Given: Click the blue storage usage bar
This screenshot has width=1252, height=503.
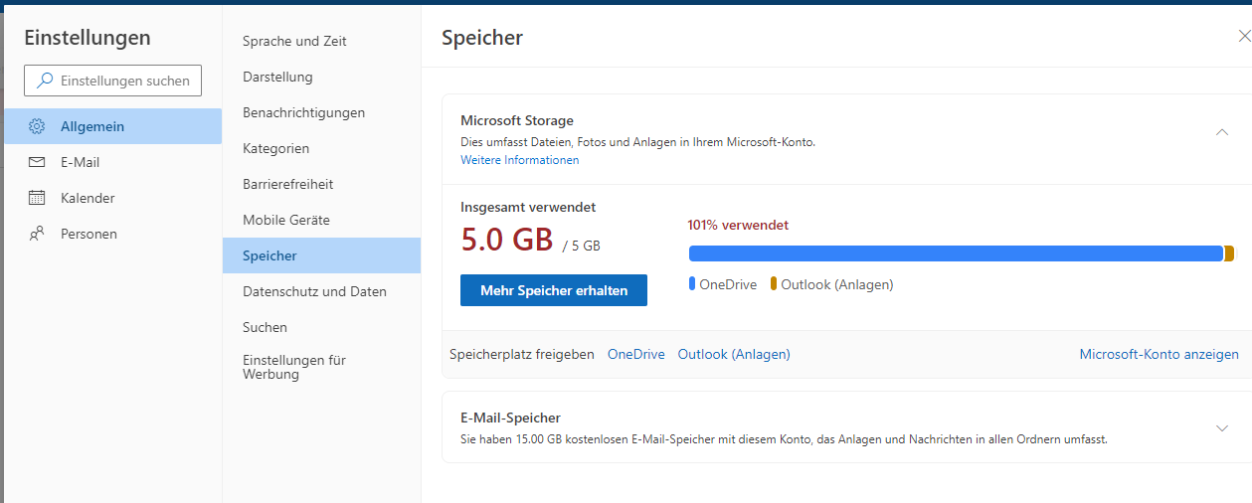Looking at the screenshot, I should [x=955, y=253].
